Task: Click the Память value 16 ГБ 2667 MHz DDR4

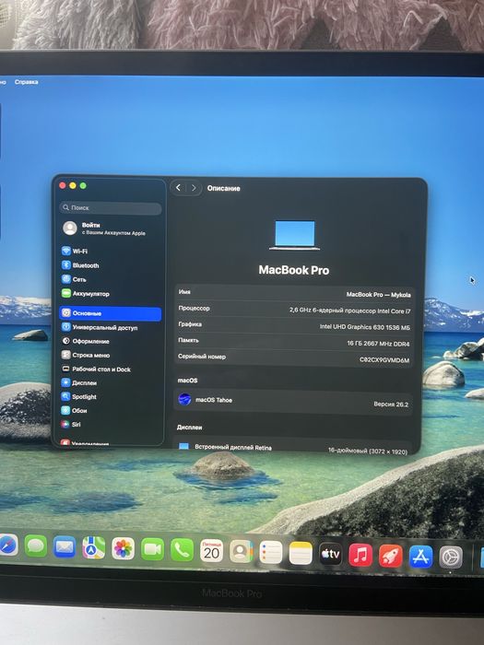Action: coord(378,344)
